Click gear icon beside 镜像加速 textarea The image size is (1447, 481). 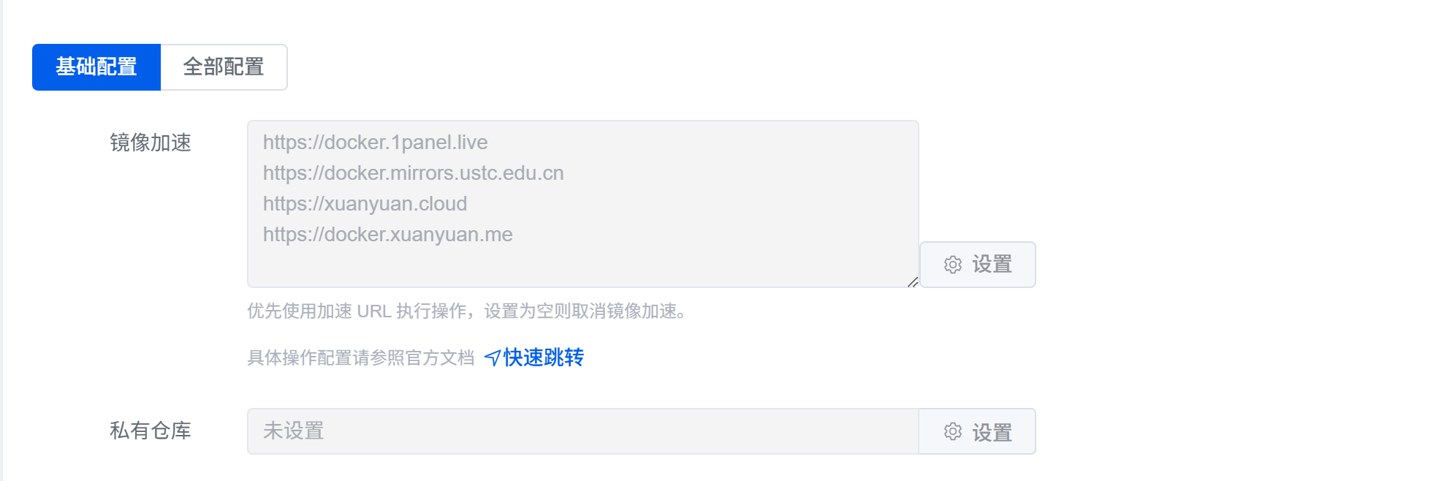(x=952, y=265)
